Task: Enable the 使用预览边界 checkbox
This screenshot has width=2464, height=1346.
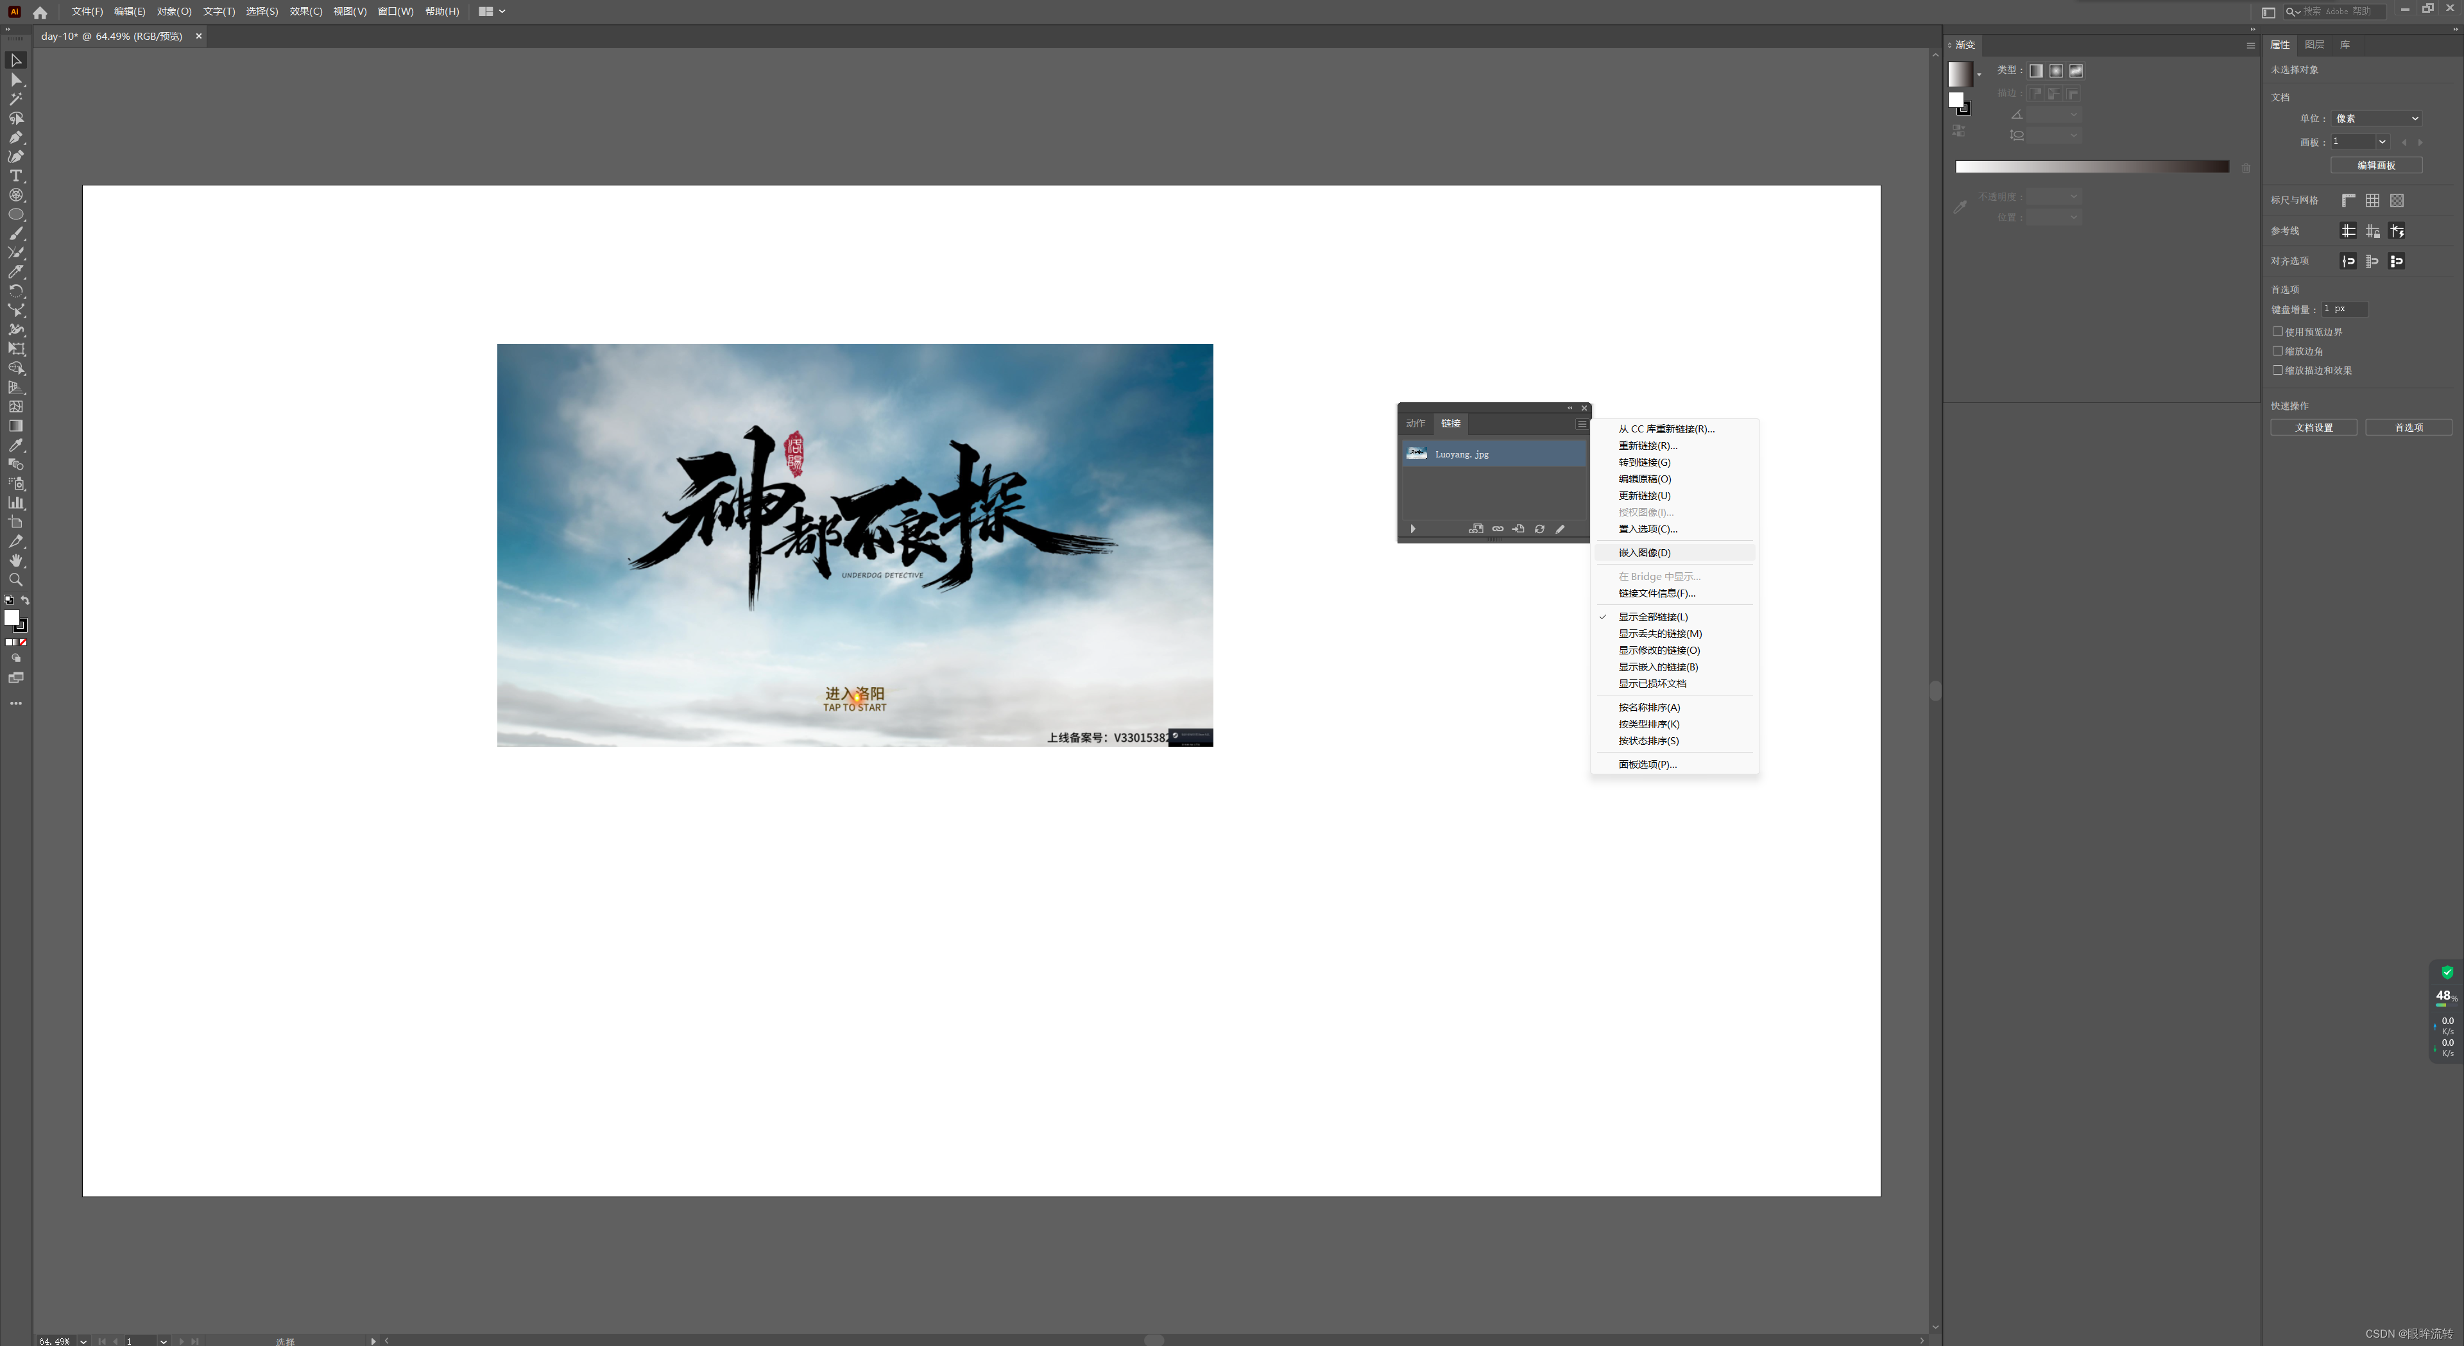Action: click(2277, 332)
